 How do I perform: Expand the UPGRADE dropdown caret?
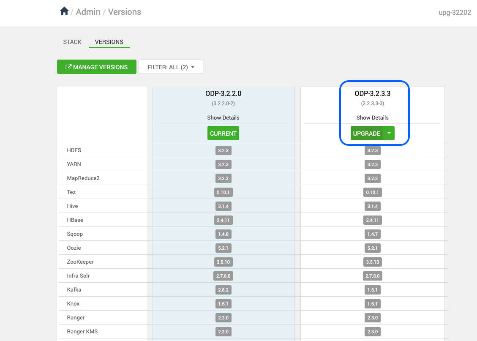[389, 133]
